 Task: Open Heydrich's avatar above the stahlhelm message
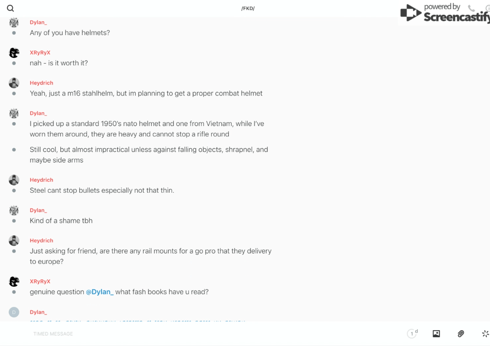tap(14, 83)
